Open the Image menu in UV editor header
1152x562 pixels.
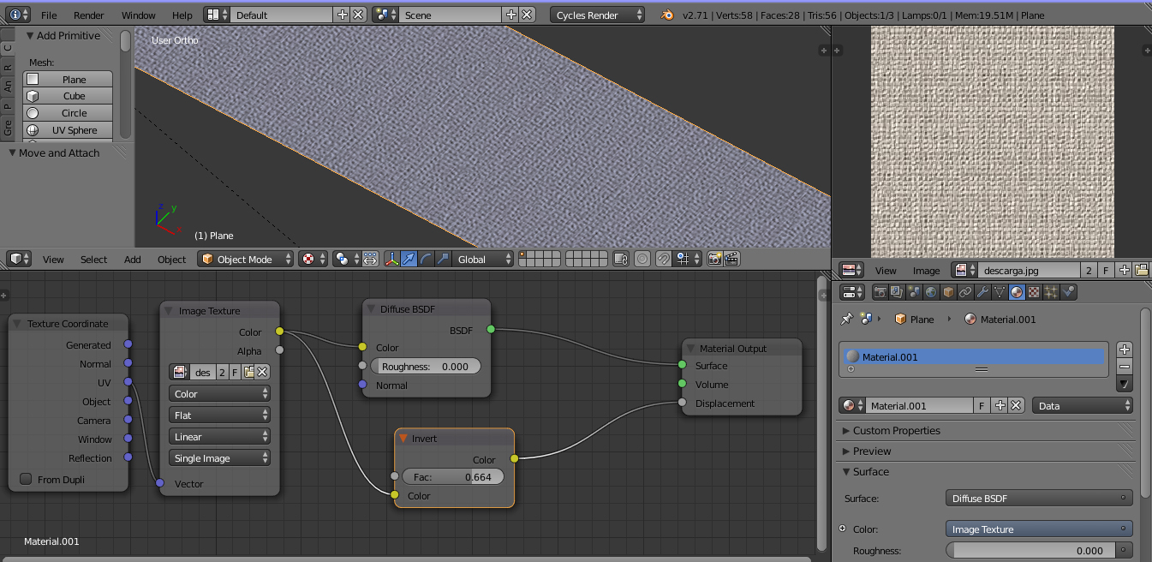(926, 271)
